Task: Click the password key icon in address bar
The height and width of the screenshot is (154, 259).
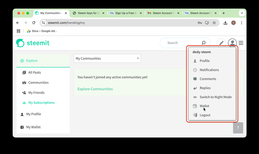Action: coord(200,23)
